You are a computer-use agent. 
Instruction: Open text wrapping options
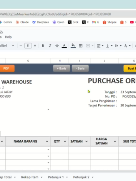(x=118, y=46)
